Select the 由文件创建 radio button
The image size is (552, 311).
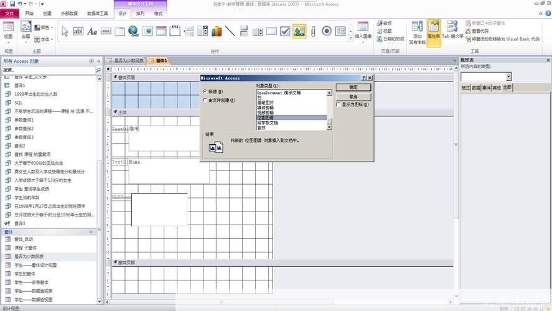click(x=205, y=100)
